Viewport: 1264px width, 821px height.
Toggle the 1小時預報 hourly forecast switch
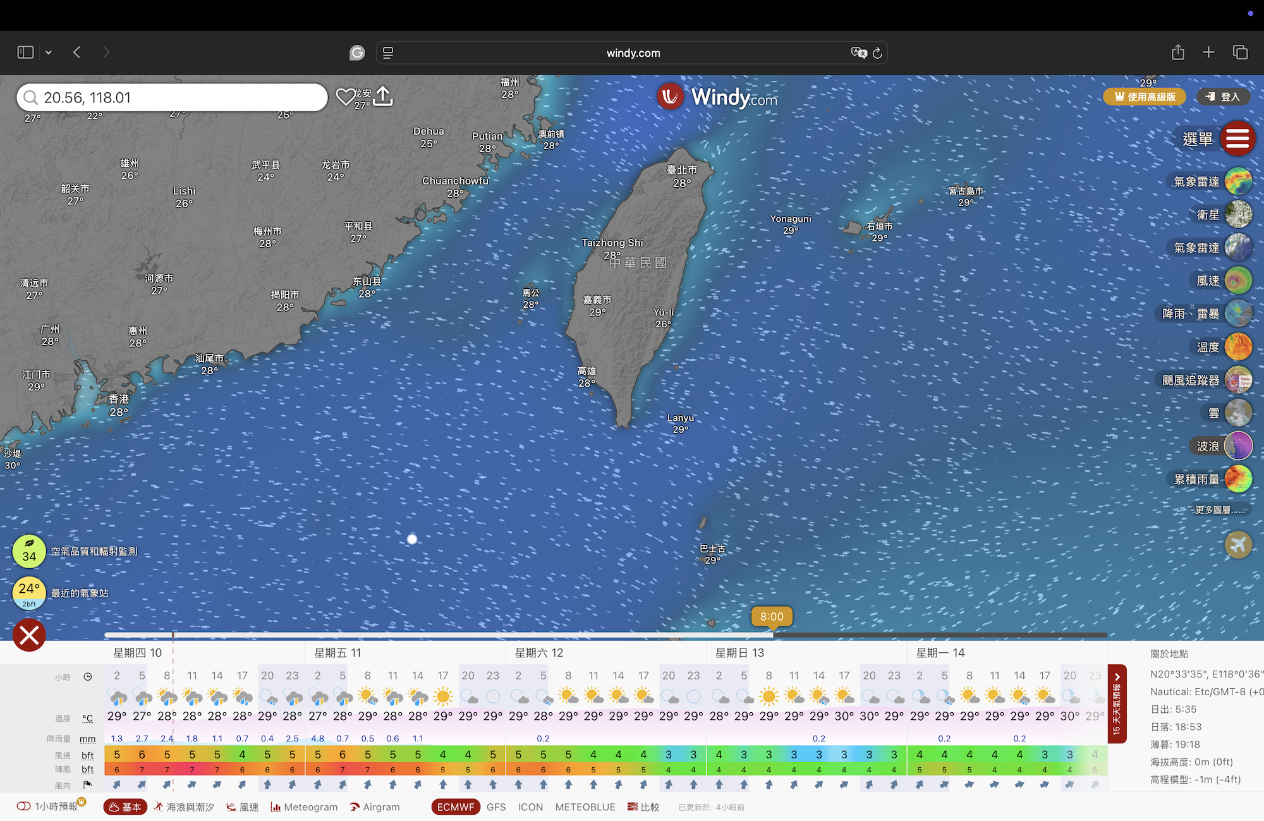(x=24, y=806)
